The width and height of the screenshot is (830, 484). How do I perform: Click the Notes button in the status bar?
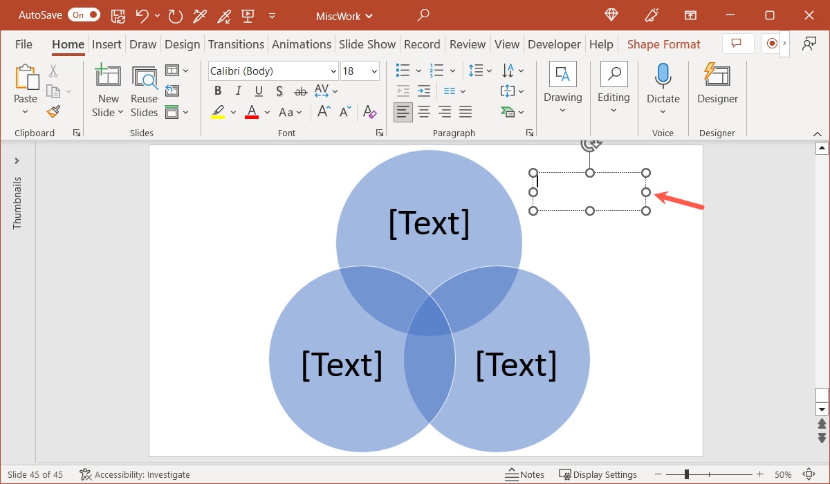click(x=524, y=474)
